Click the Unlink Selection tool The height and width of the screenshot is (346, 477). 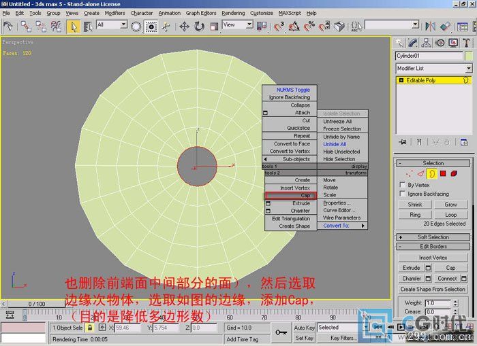[x=41, y=27]
